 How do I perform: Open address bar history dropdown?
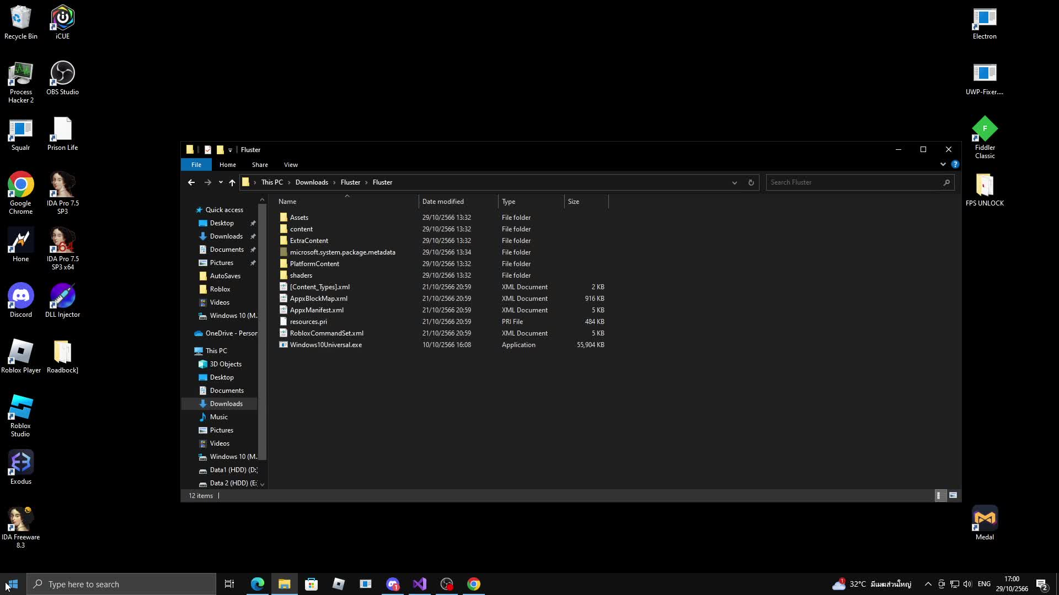tap(734, 182)
